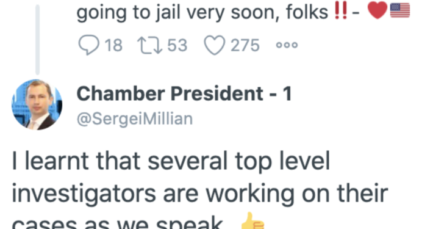Retweet using the retweet arrows icon
Image resolution: width=433 pixels, height=229 pixels.
point(150,45)
